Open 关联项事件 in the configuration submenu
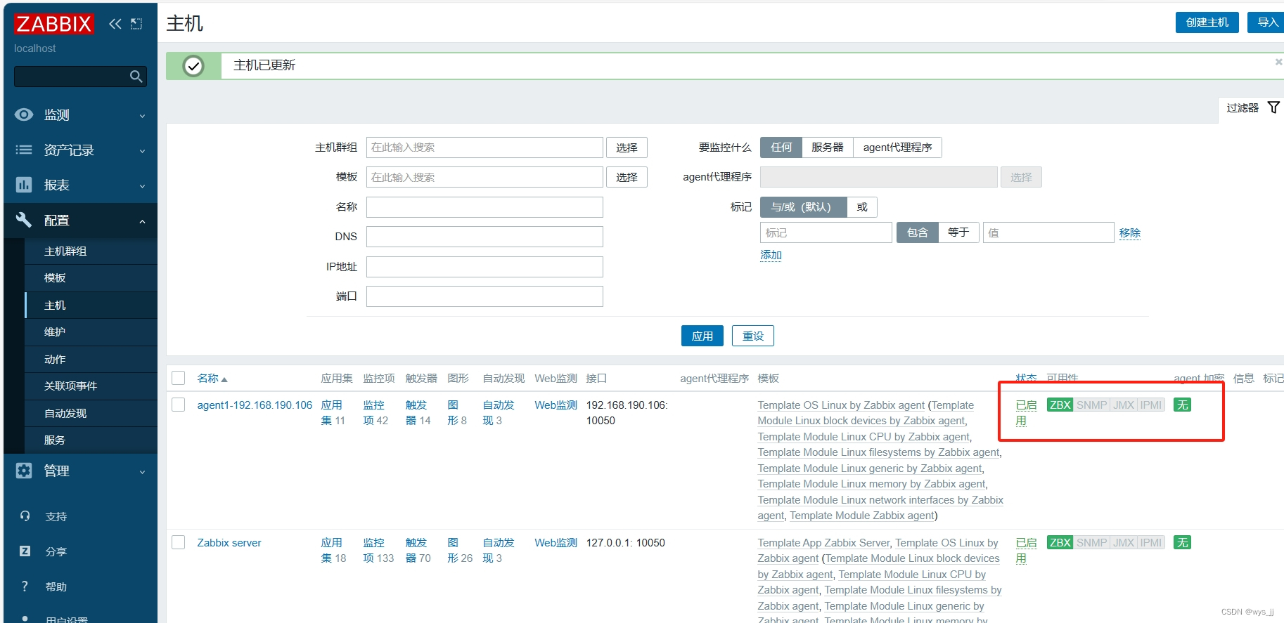This screenshot has height=623, width=1284. pos(91,386)
